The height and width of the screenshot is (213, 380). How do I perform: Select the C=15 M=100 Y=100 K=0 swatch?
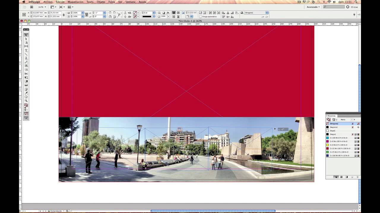click(x=343, y=149)
